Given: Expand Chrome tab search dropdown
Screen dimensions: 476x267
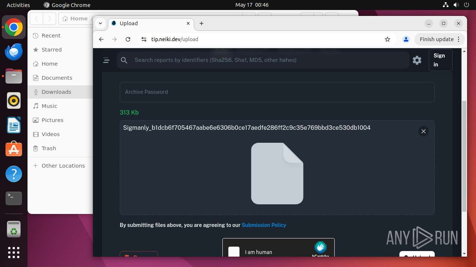Looking at the screenshot, I should click(100, 23).
